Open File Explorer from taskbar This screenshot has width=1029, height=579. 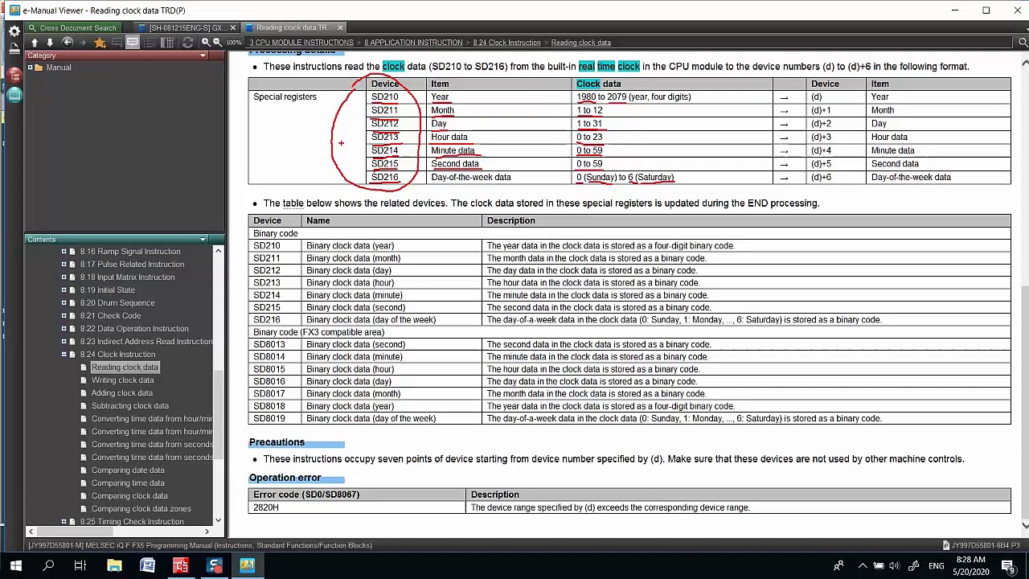tap(114, 565)
